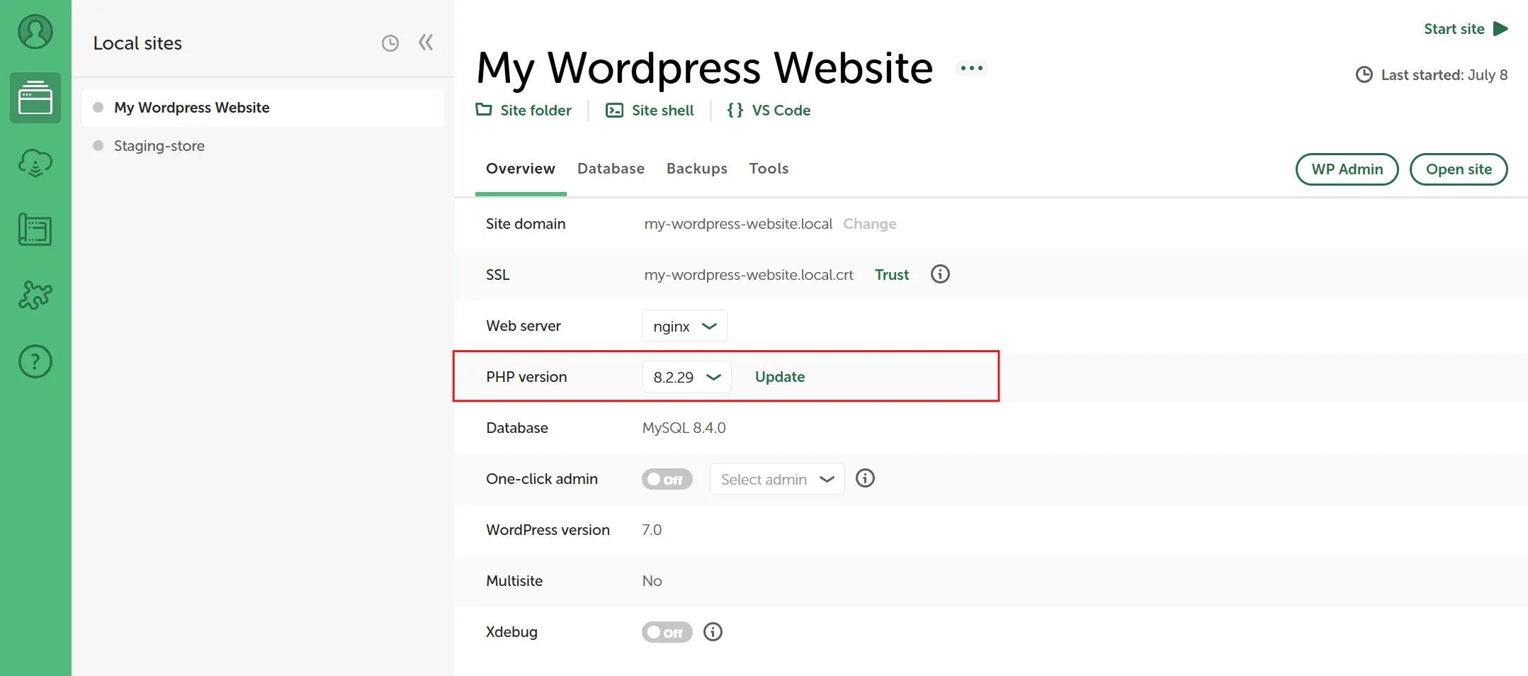The width and height of the screenshot is (1528, 676).
Task: Click the Start site play icon
Action: 1500,29
